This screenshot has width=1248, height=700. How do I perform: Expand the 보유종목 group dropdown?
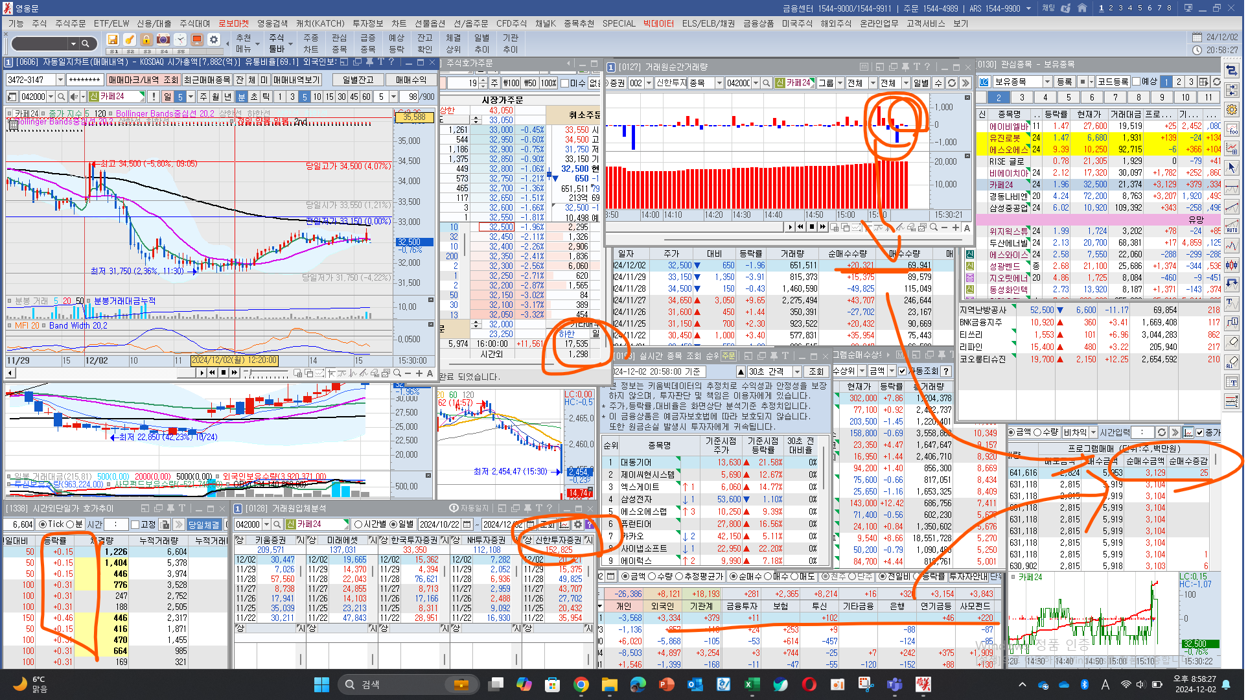(x=1046, y=82)
